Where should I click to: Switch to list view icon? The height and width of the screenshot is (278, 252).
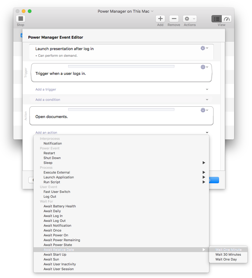(217, 19)
